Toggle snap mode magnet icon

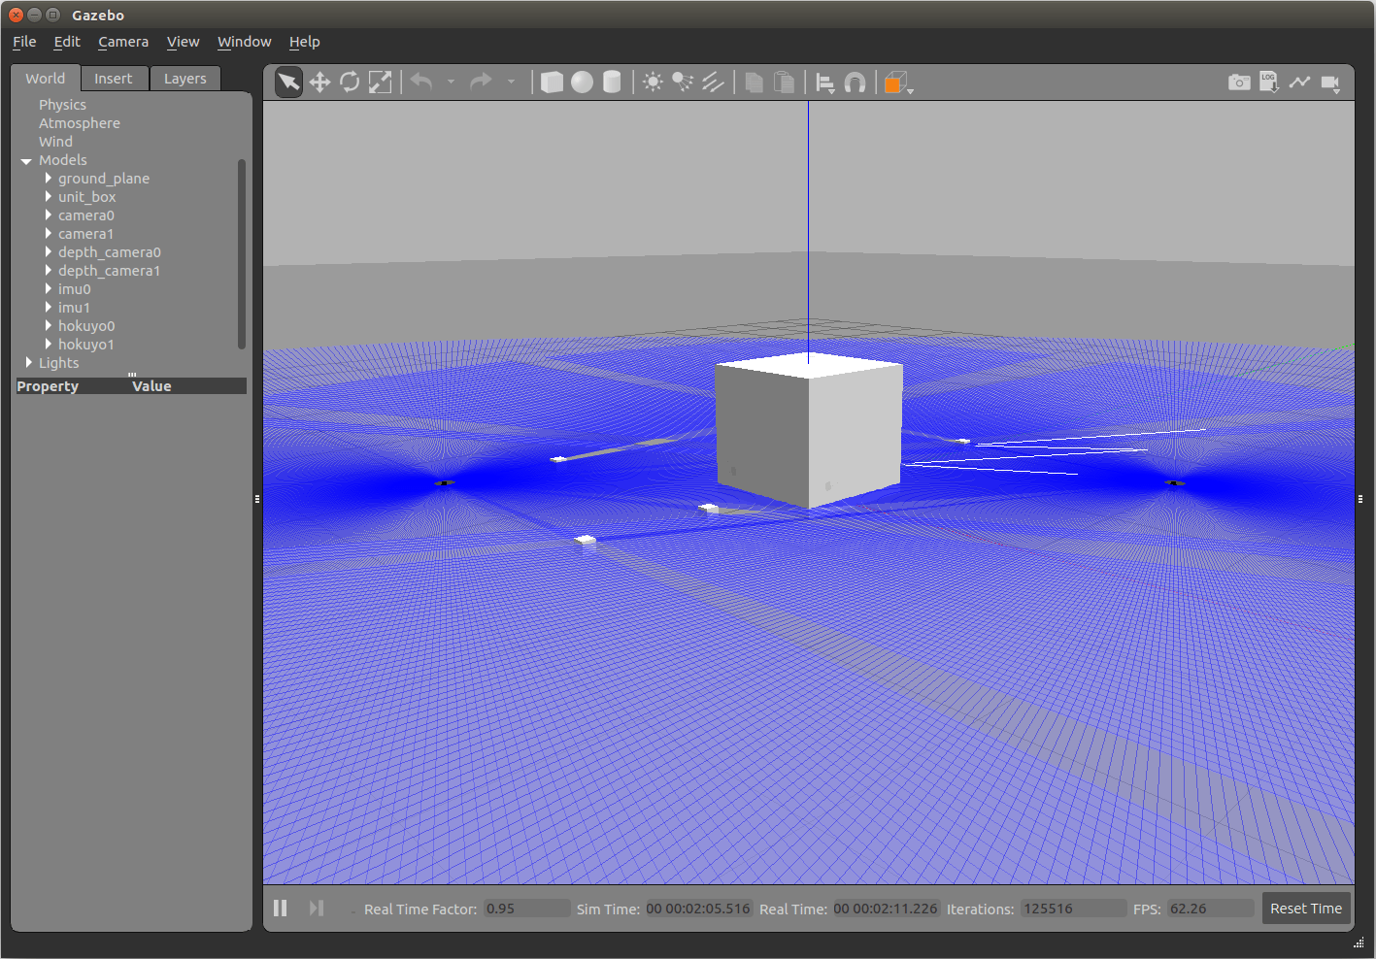coord(855,83)
